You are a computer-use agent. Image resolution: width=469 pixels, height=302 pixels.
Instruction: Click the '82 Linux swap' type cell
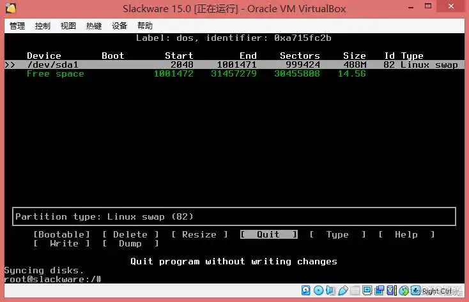420,64
